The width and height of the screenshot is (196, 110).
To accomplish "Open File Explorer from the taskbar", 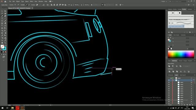I will point(12,108).
